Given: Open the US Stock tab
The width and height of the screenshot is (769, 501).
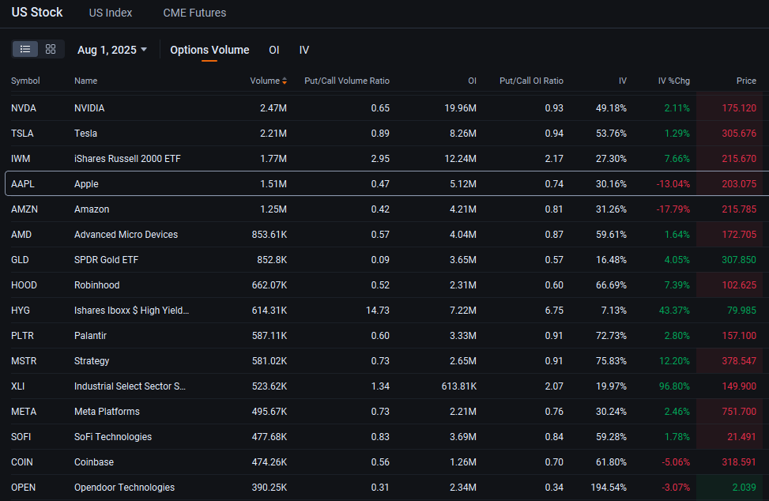Looking at the screenshot, I should point(37,13).
